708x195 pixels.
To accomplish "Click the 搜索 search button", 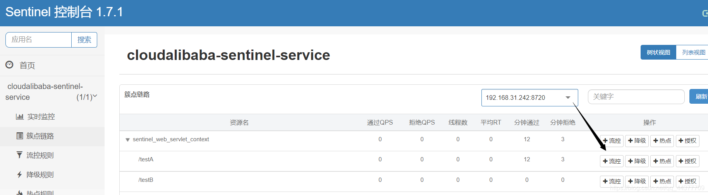I will click(84, 40).
